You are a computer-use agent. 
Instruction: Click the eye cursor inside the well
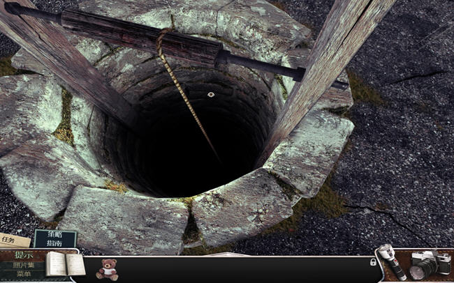point(211,94)
